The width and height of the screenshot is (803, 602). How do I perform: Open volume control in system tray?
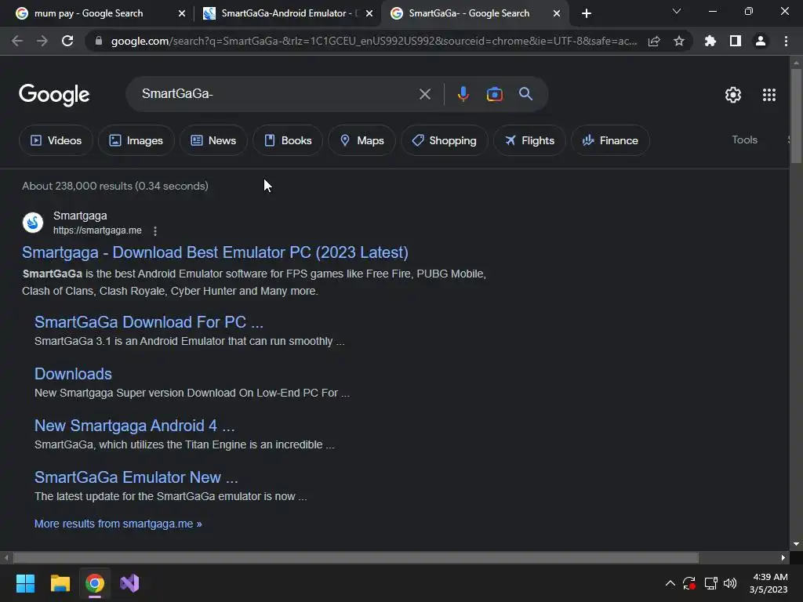[730, 583]
